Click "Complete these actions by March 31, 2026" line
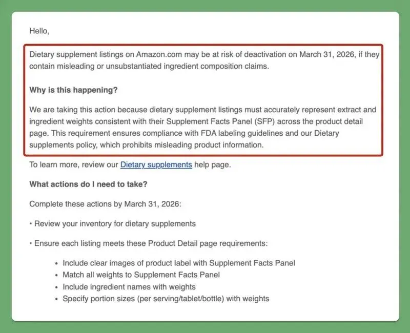Image resolution: width=410 pixels, height=333 pixels. click(105, 204)
